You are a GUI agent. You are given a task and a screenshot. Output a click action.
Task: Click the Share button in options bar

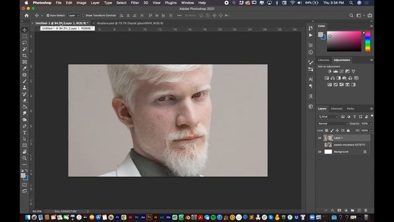(x=370, y=15)
